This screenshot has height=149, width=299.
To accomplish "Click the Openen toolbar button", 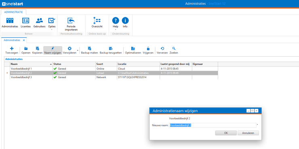I will [x=26, y=51].
